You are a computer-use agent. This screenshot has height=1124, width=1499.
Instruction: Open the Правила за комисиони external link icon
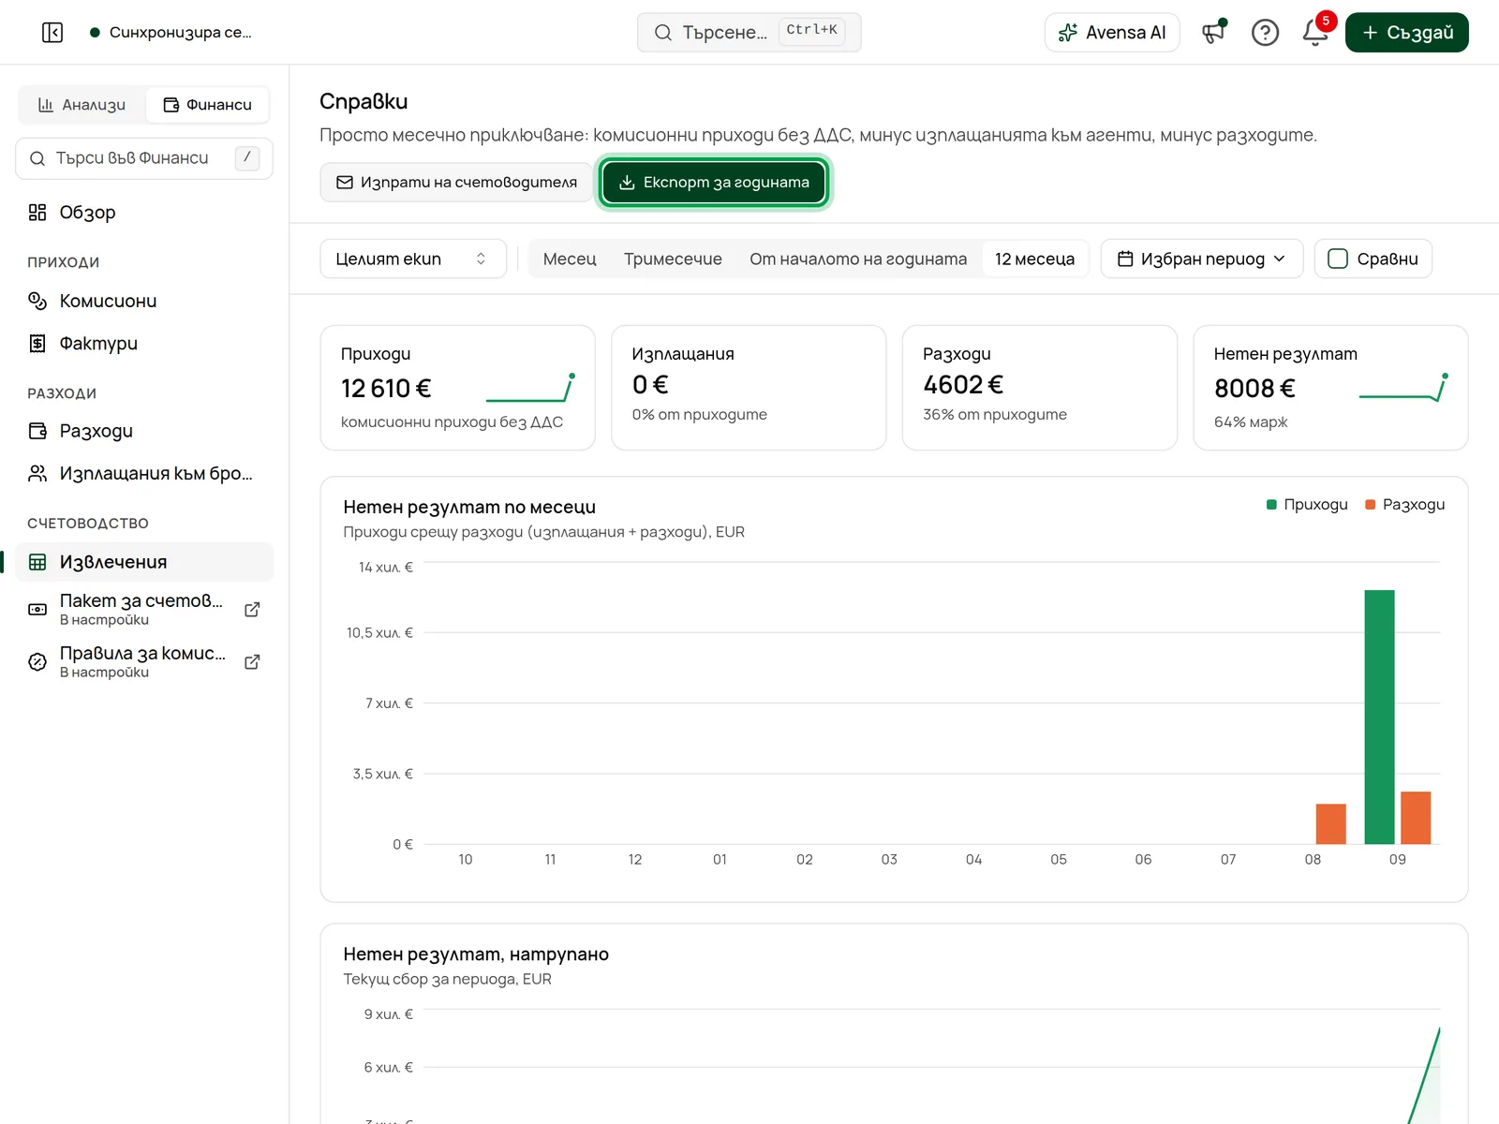point(252,662)
